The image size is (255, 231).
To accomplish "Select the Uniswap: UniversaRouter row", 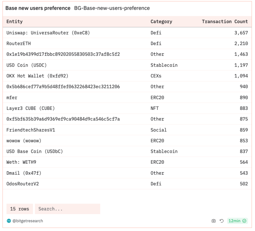I will click(x=127, y=33).
